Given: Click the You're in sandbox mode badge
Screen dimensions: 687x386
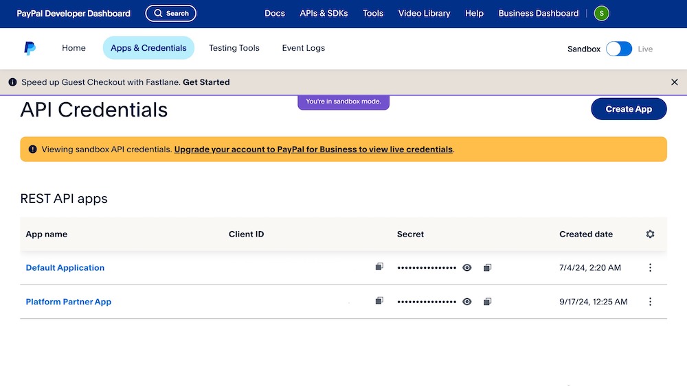Looking at the screenshot, I should [x=343, y=102].
